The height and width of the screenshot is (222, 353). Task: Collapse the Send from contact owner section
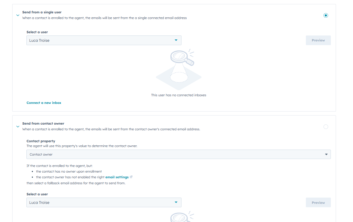point(18,127)
